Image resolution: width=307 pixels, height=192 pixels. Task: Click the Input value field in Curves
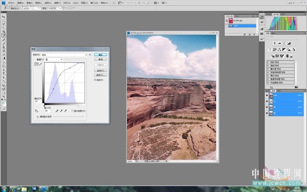(x=47, y=111)
